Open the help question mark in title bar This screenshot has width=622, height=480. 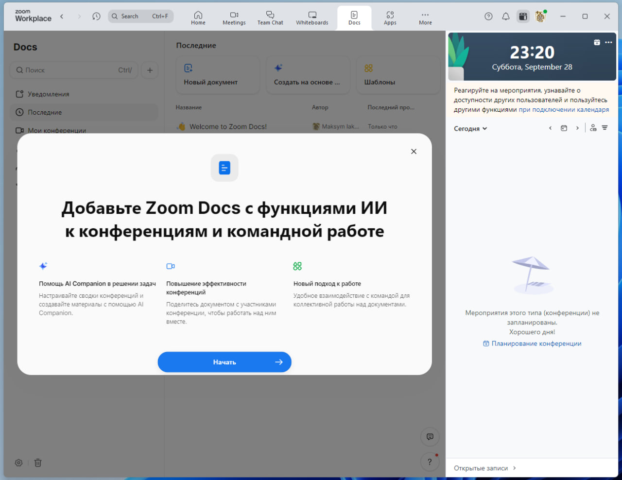click(x=488, y=17)
